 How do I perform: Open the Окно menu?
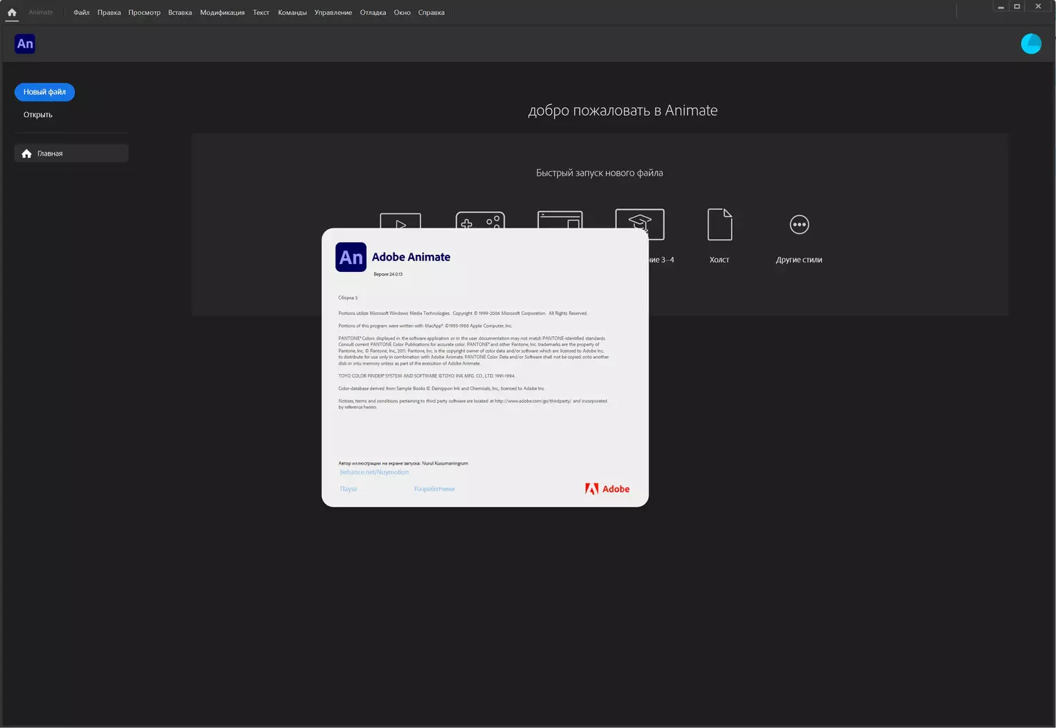(402, 12)
